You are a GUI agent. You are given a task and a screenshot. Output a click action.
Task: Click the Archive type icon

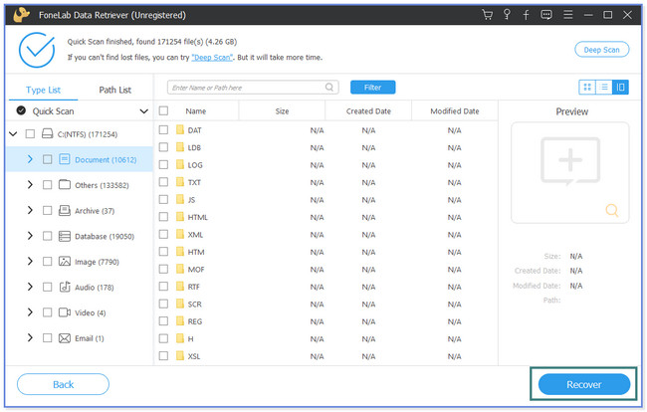point(65,210)
